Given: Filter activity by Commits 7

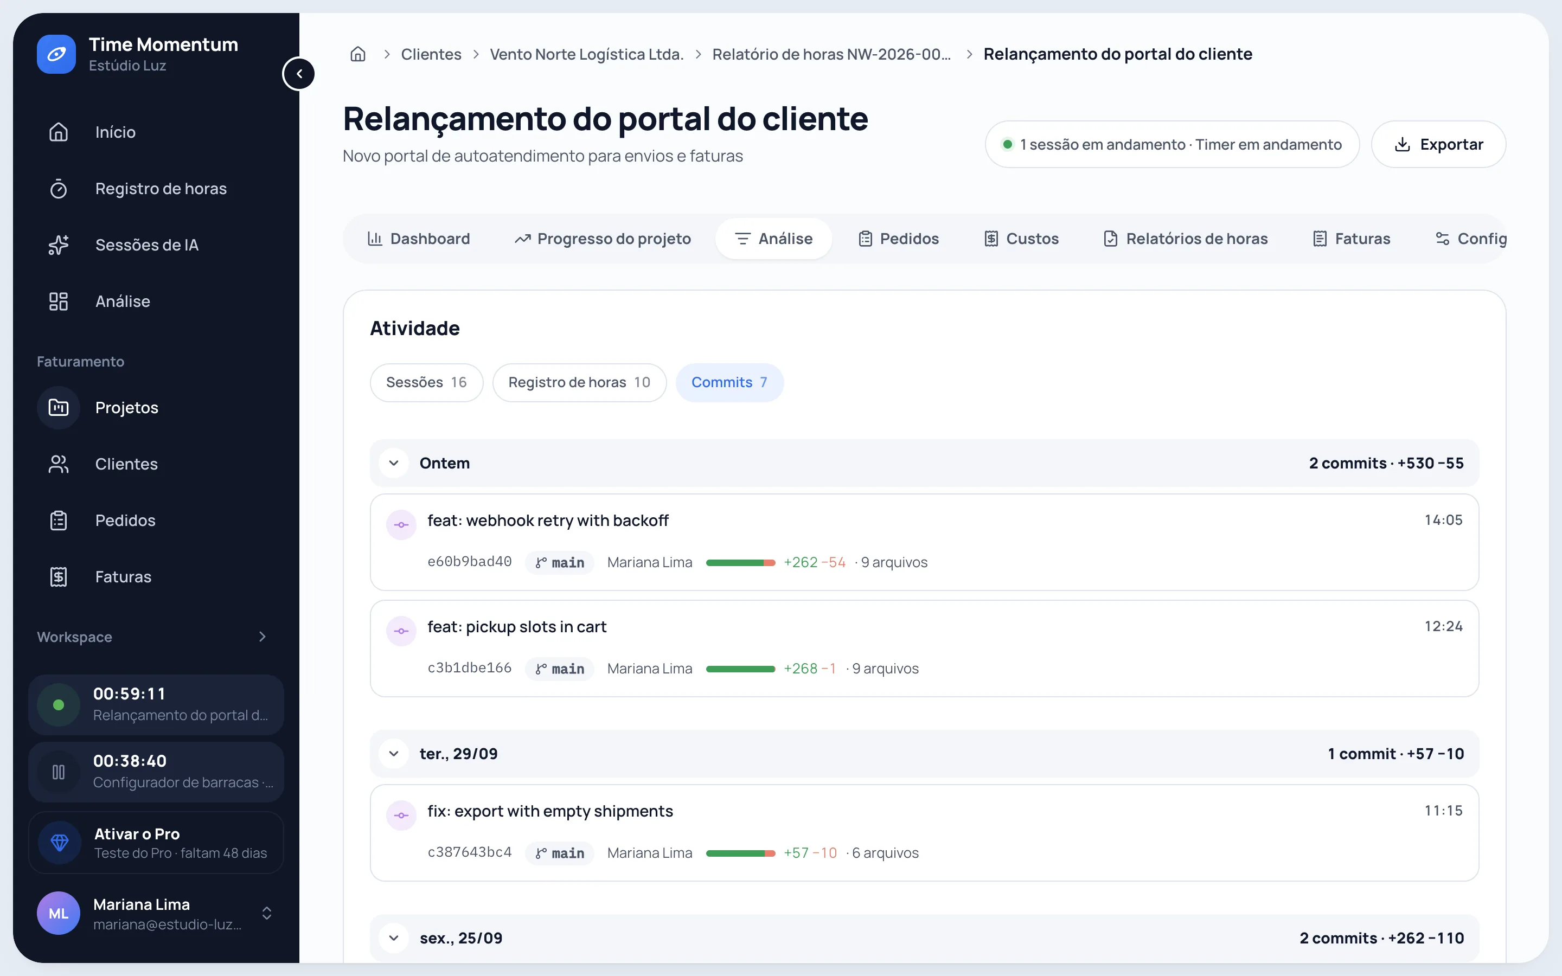Looking at the screenshot, I should (729, 383).
